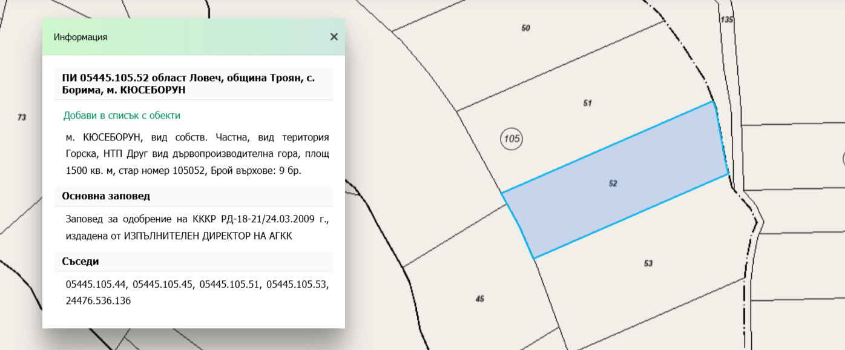Click neighbor identifier 24476.536.136
Viewport: 845px width, 350px height.
[98, 300]
